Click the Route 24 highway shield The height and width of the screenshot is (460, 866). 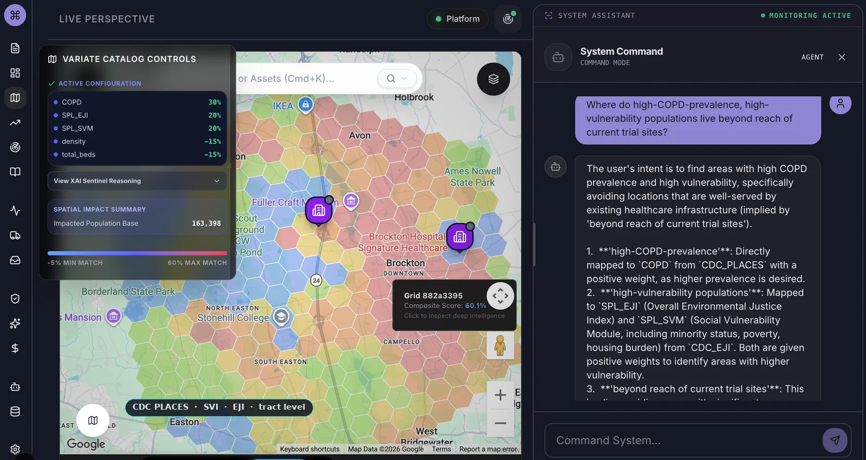316,280
